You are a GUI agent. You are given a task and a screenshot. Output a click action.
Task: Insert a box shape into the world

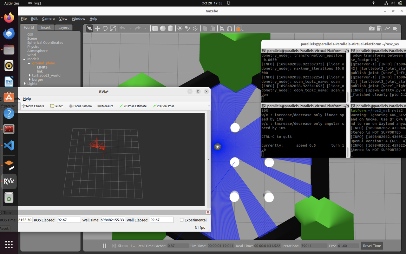(155, 29)
